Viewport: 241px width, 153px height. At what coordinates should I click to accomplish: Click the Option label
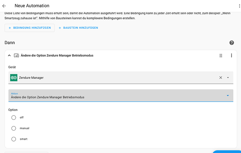(x=13, y=110)
